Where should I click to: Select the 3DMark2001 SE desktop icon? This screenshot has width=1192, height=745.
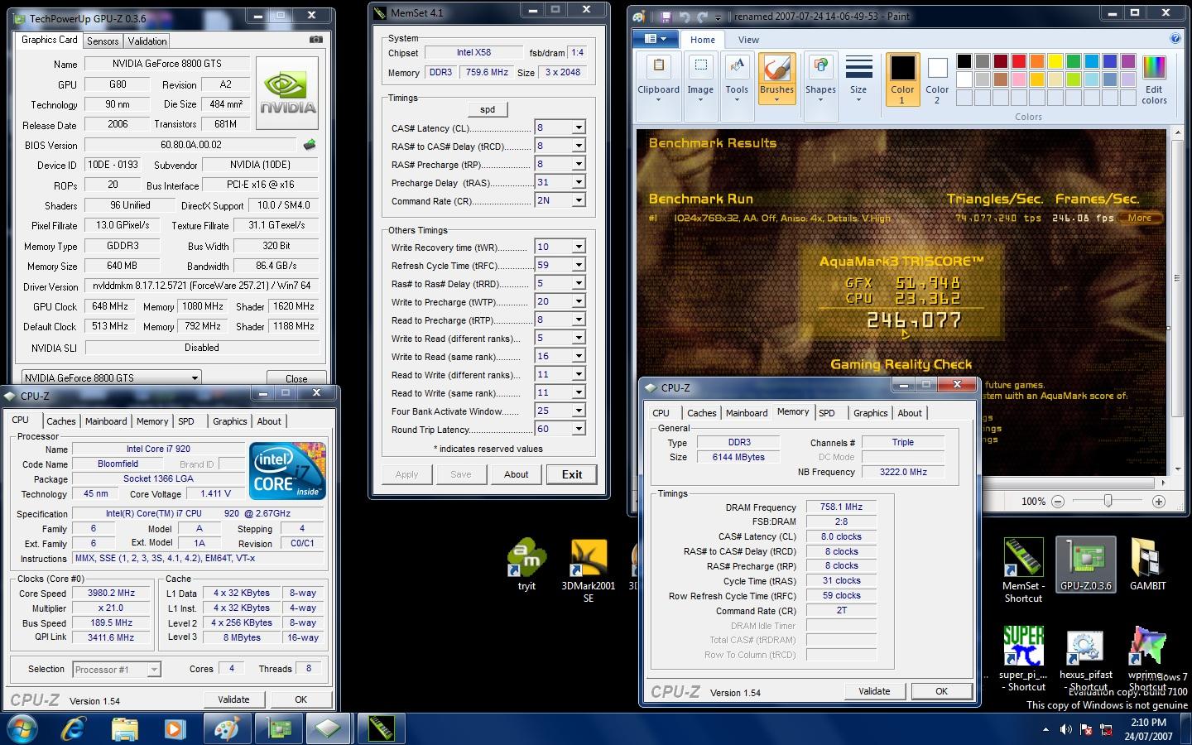[589, 571]
